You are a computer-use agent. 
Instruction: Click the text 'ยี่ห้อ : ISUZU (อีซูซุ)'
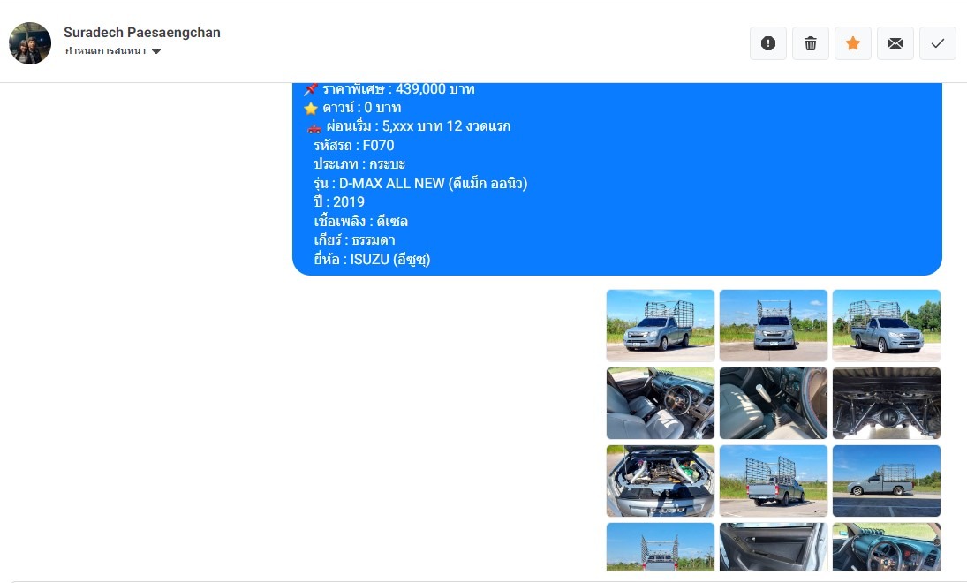coord(372,259)
